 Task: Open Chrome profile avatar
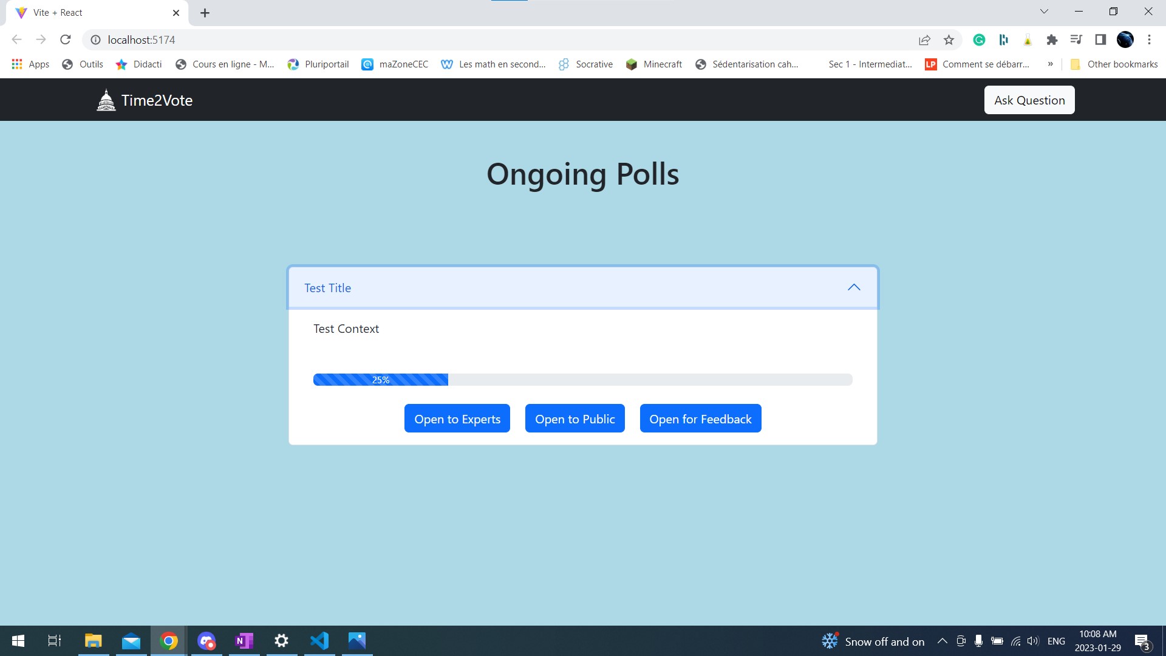1125,40
